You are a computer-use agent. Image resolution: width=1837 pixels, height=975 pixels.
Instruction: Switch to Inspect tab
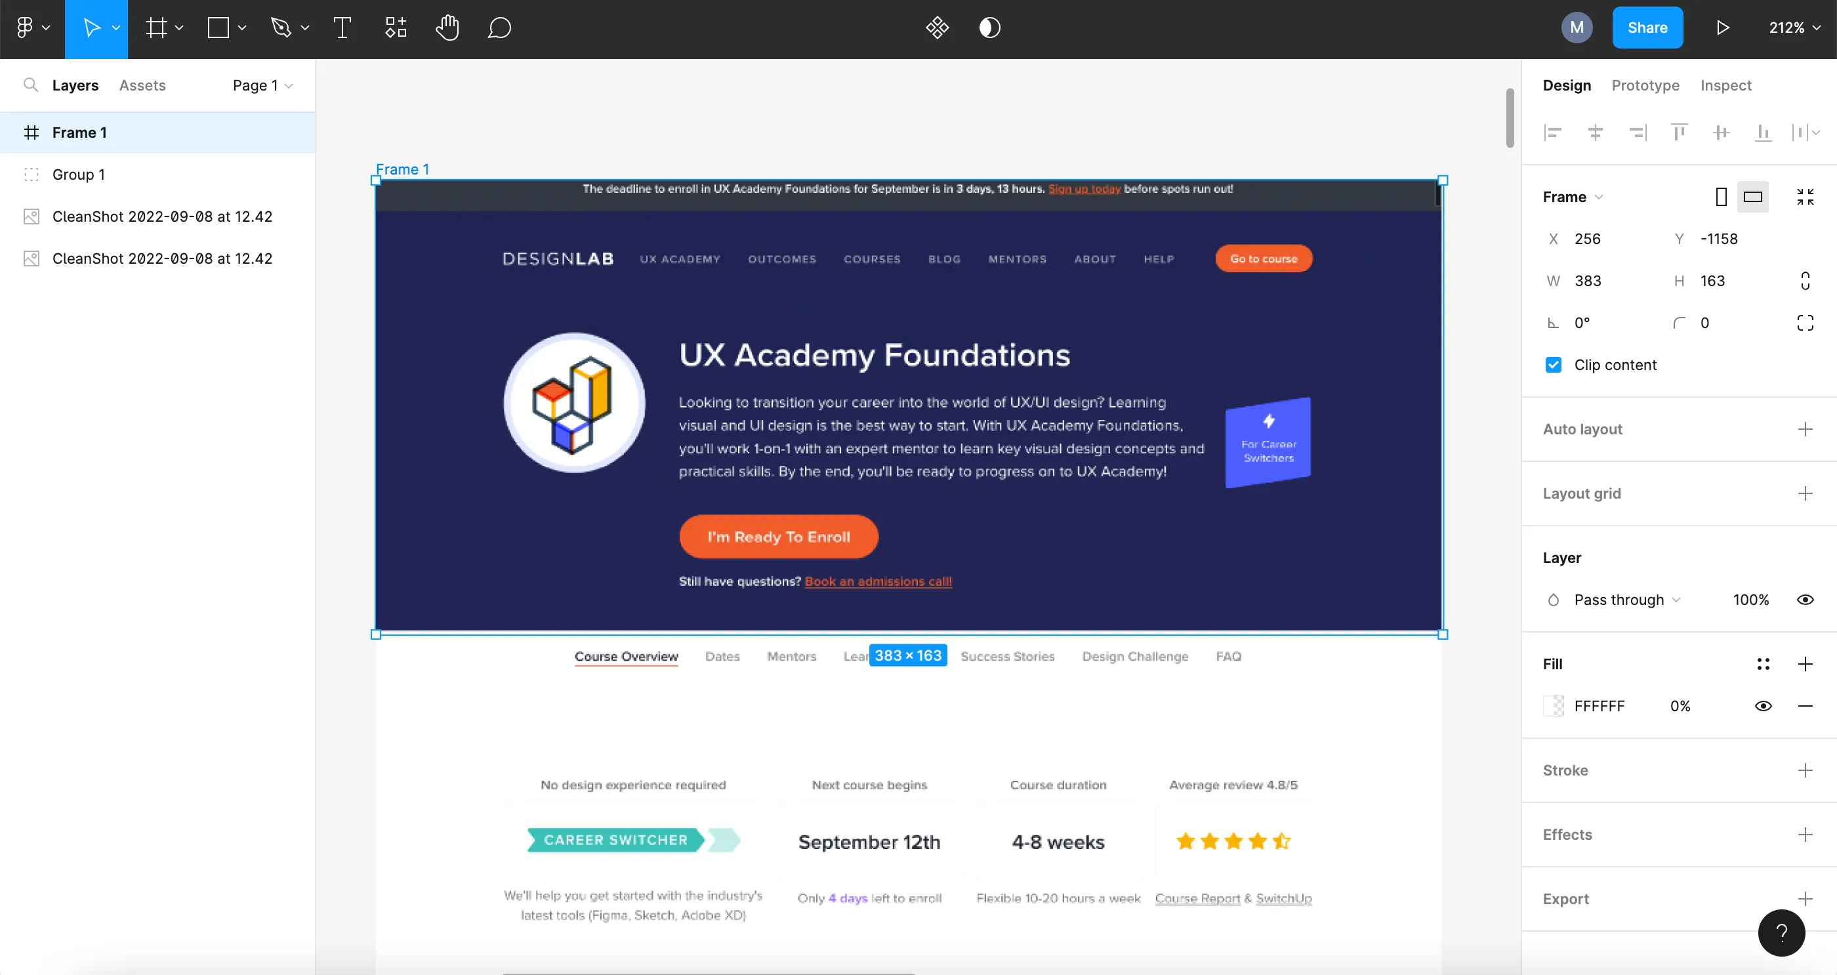pyautogui.click(x=1725, y=85)
